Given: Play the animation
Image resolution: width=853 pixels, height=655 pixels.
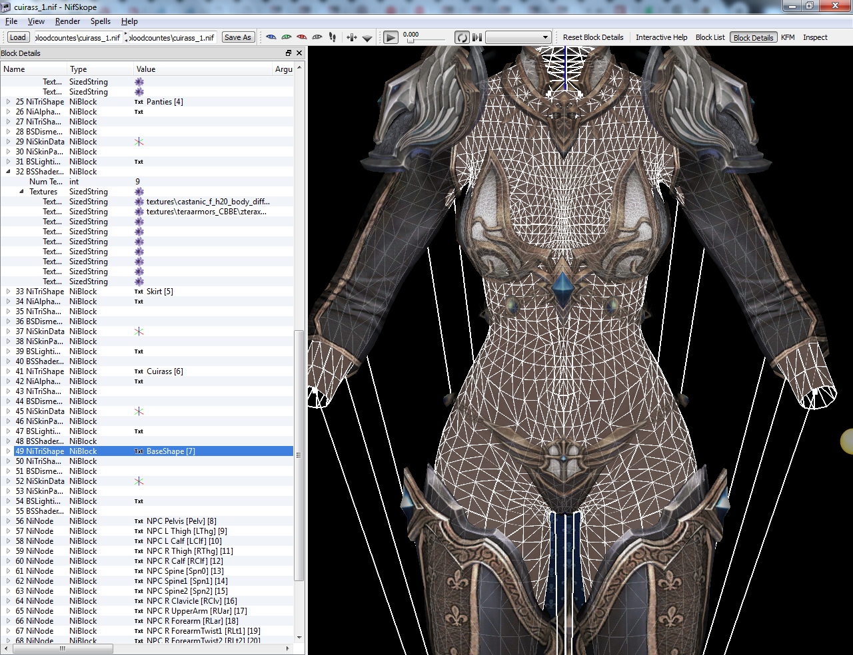Looking at the screenshot, I should pos(391,37).
